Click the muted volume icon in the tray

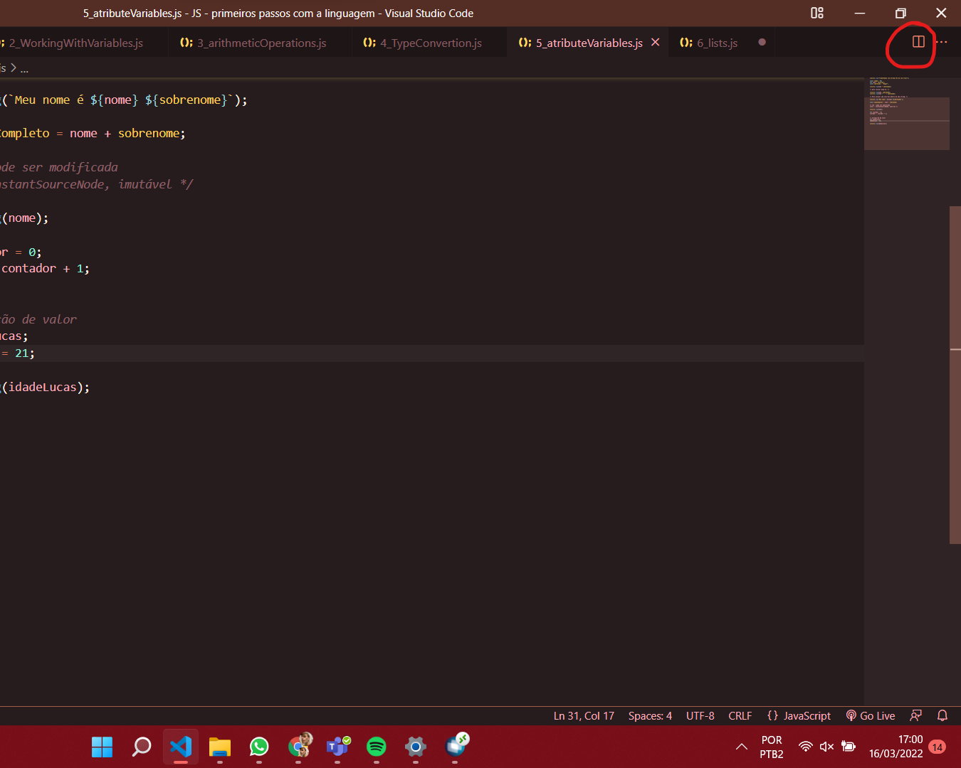(826, 747)
